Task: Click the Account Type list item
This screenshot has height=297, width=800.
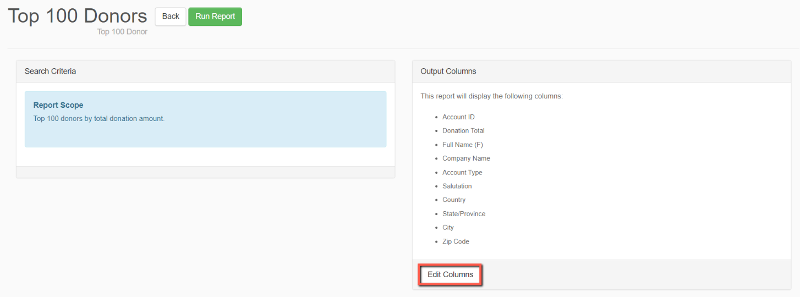Action: click(x=462, y=172)
